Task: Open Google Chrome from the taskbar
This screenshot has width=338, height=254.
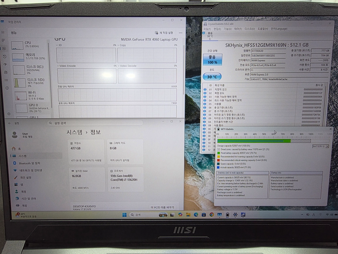Action: [x=212, y=215]
